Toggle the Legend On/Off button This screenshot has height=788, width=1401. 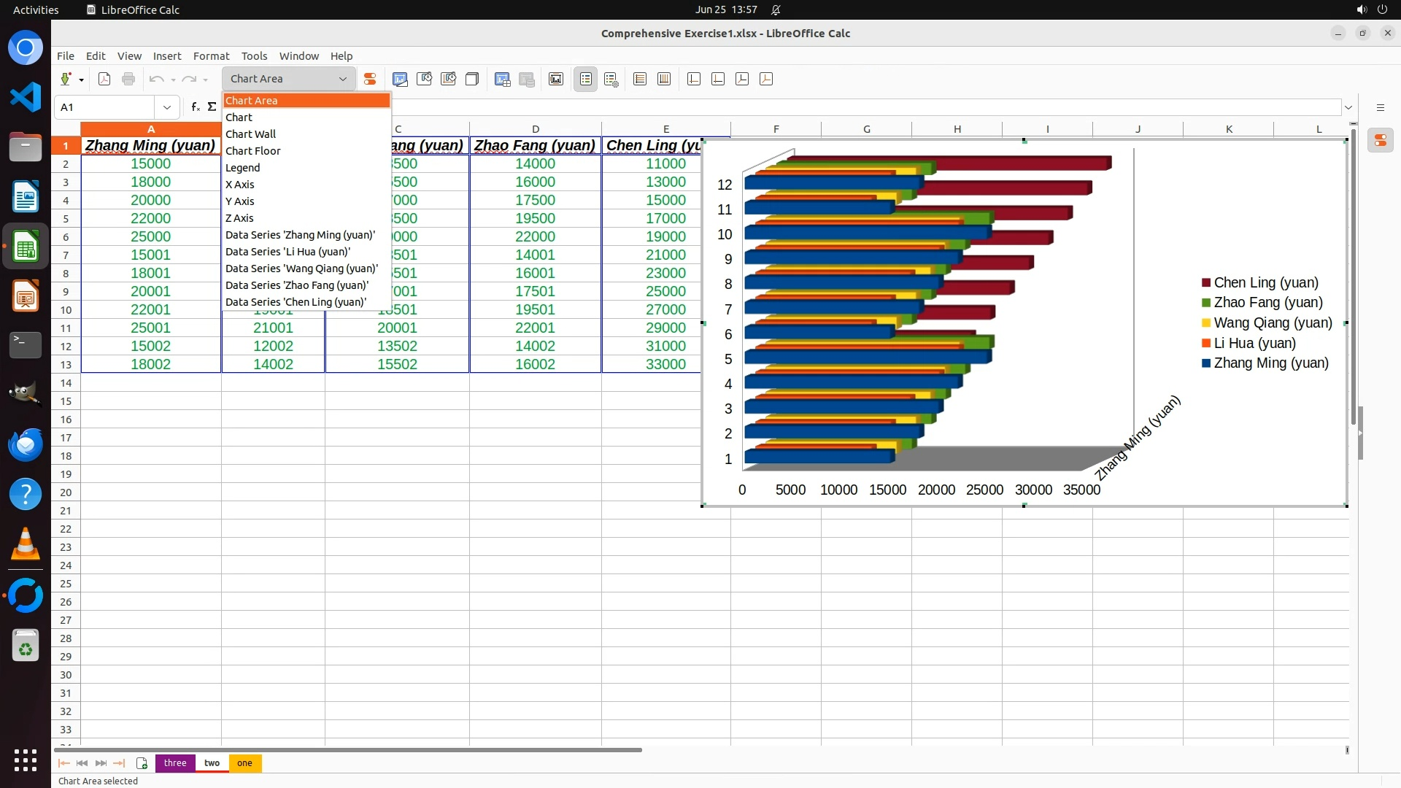[586, 79]
